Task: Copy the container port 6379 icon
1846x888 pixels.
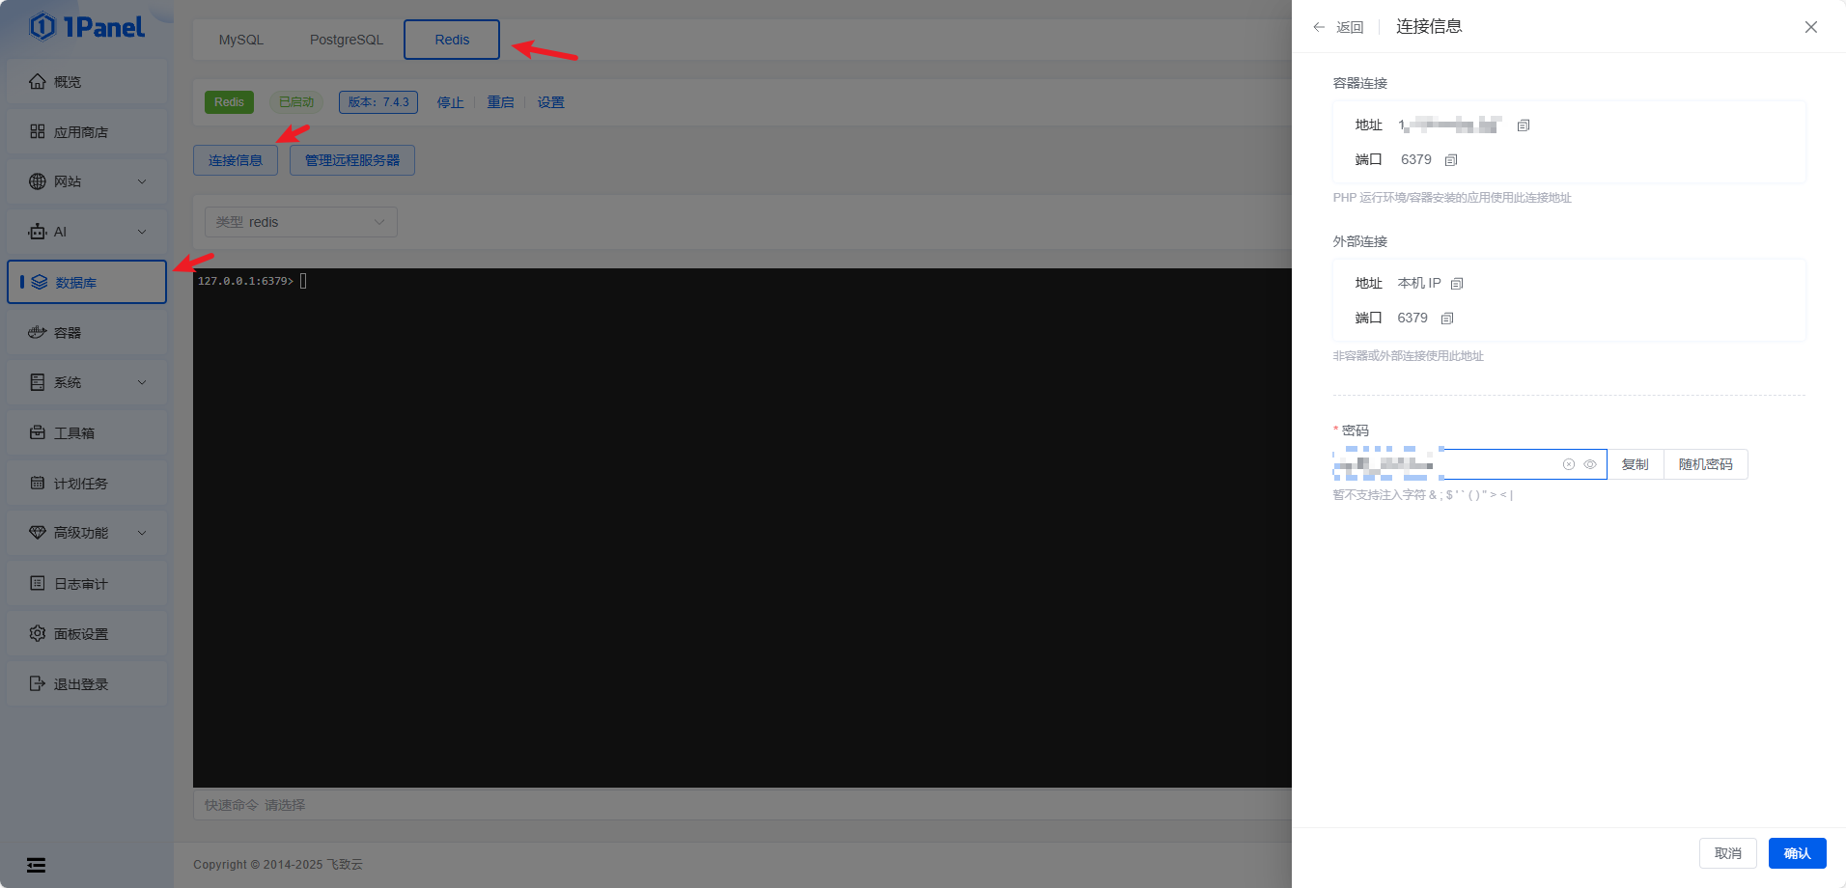Action: pyautogui.click(x=1450, y=160)
